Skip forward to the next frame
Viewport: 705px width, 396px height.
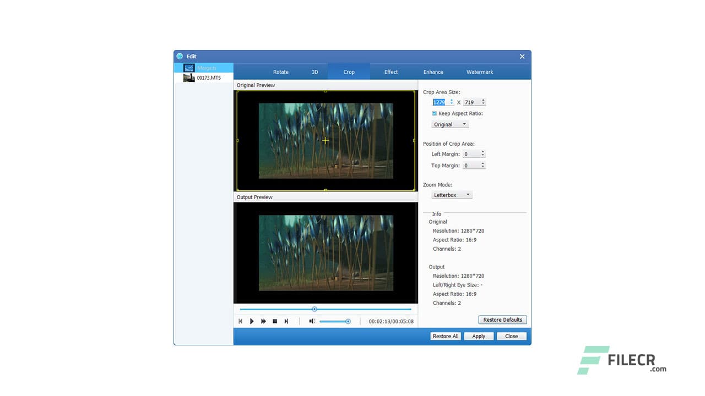(x=286, y=321)
